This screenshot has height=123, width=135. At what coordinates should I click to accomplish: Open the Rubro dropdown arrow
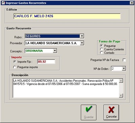82,36
